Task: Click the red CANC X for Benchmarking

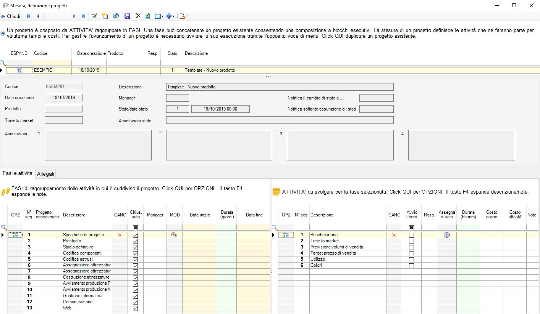Action: (x=394, y=235)
